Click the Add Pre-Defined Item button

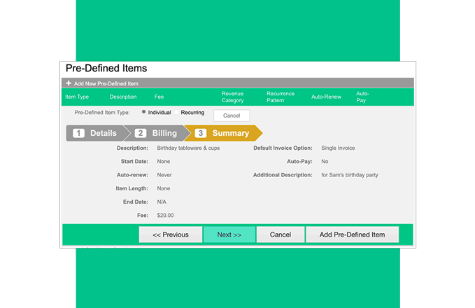click(x=352, y=234)
